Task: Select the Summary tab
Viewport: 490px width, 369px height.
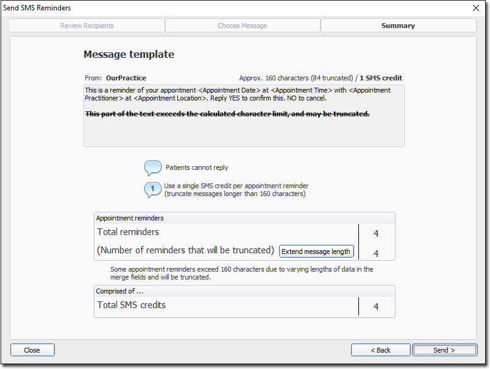Action: 398,26
